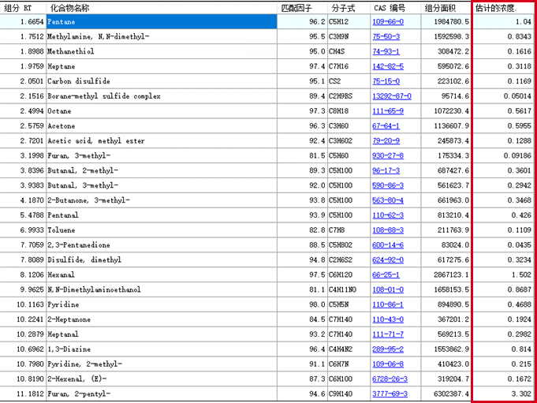Open CAS link 96-17-3
The height and width of the screenshot is (403, 537).
pos(386,170)
